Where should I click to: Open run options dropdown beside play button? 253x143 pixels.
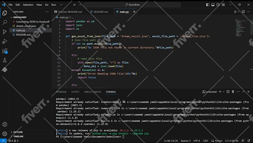coord(238,12)
